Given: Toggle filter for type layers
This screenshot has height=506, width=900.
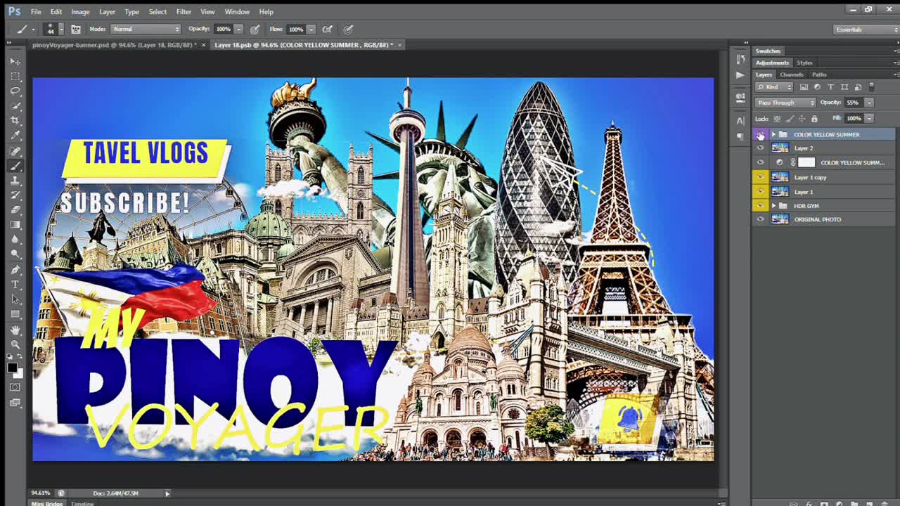Looking at the screenshot, I should [830, 87].
